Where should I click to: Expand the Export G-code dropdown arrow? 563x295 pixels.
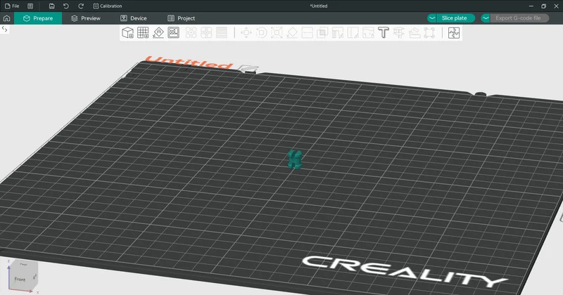tap(486, 18)
